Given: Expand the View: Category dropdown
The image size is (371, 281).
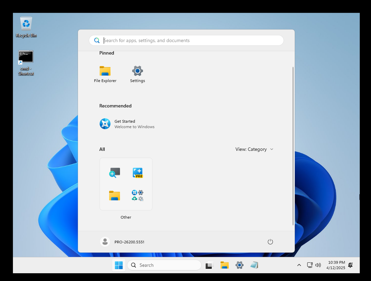Looking at the screenshot, I should click(254, 149).
